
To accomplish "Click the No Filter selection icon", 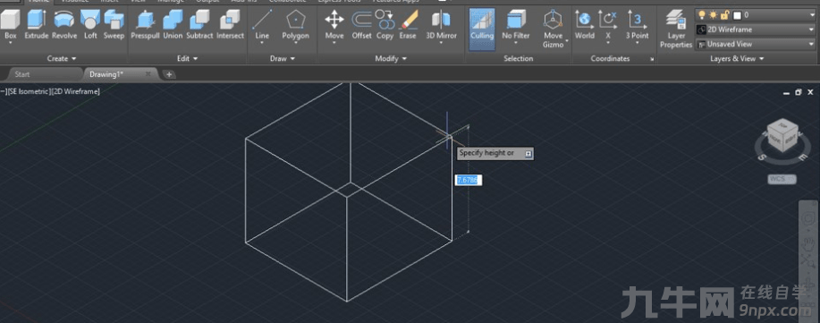I will 516,21.
